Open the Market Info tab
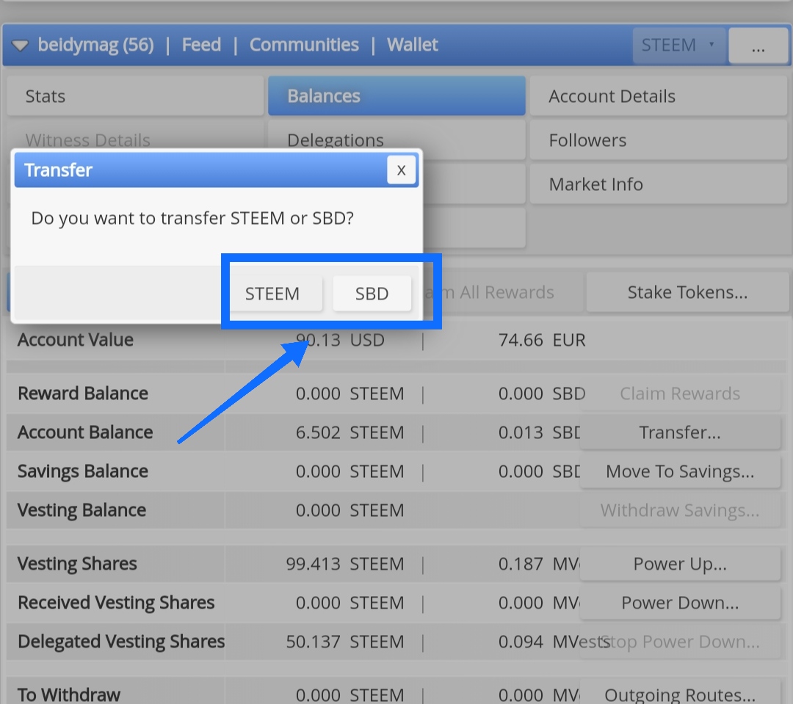Viewport: 793px width, 704px height. 659,184
